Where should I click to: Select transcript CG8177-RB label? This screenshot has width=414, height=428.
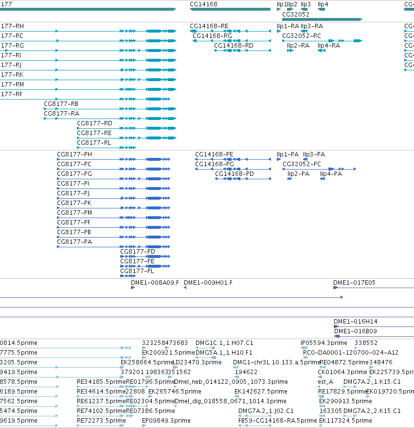61,104
